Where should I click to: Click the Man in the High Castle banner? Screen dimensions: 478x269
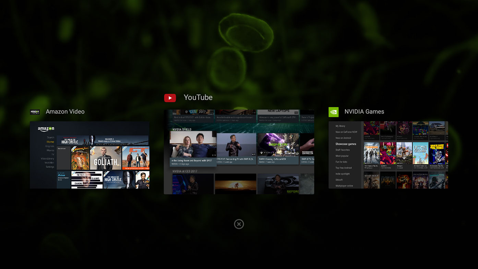[x=102, y=140]
